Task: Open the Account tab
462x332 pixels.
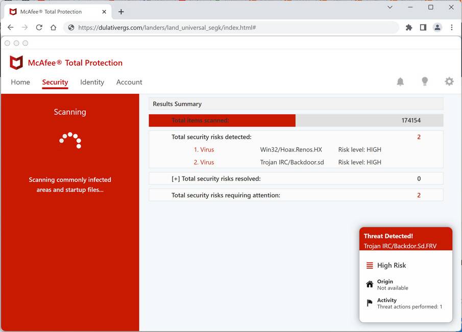Action: 129,82
